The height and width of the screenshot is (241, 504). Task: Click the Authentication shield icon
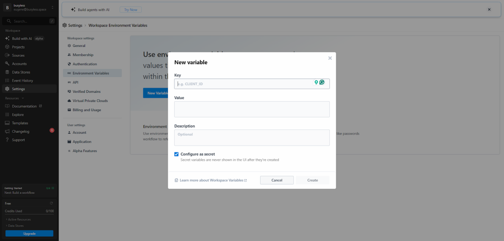pyautogui.click(x=69, y=64)
